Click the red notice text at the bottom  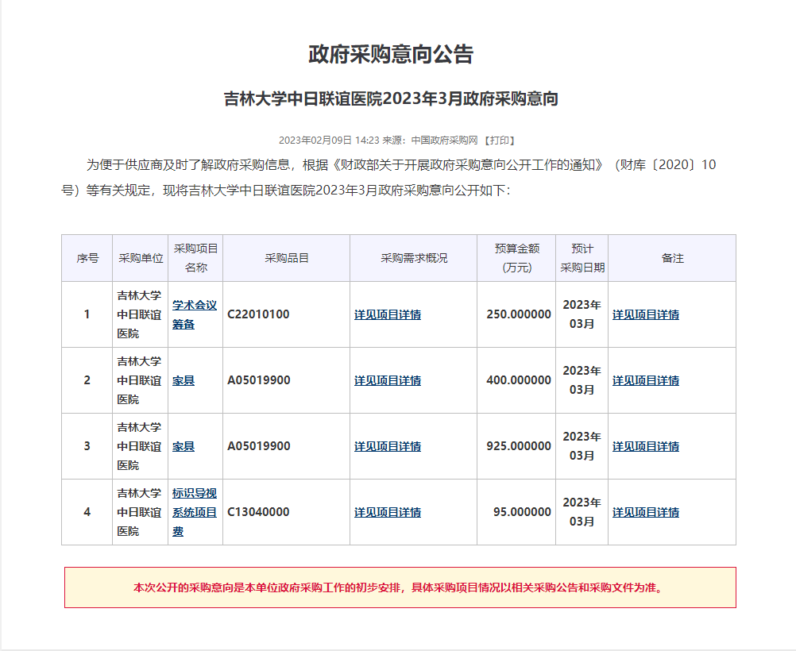coord(400,587)
